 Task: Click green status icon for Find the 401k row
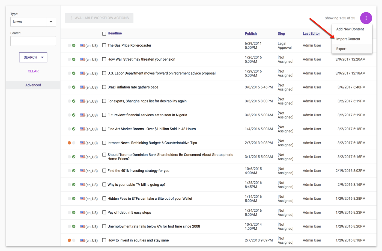[x=74, y=171]
